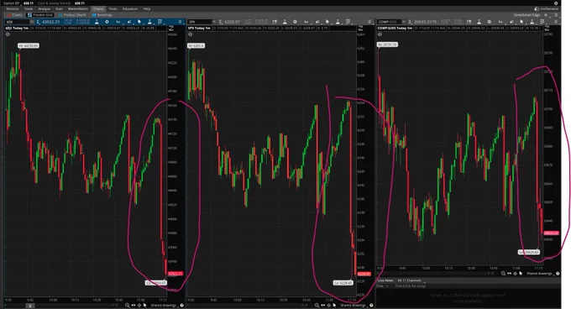571x309 pixels.
Task: Open Edit Studies beaker on COMP:GIDS chart
Action: coord(479,22)
